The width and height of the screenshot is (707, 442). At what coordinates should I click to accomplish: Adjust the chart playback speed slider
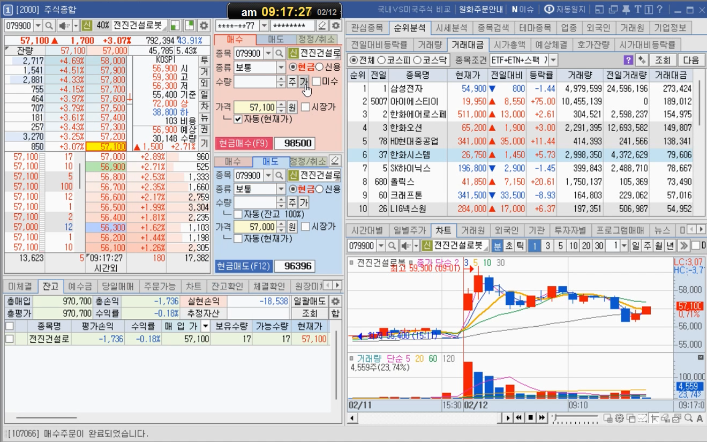(576, 417)
